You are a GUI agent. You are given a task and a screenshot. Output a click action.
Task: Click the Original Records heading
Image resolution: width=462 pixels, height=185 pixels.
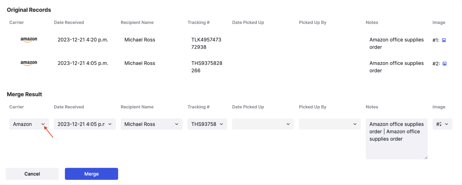29,10
